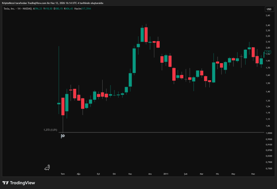Click the high value Y418,50

click(48, 9)
